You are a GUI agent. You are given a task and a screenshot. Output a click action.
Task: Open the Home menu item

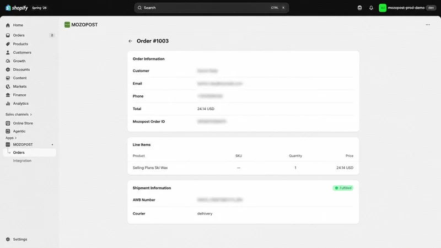(18, 25)
